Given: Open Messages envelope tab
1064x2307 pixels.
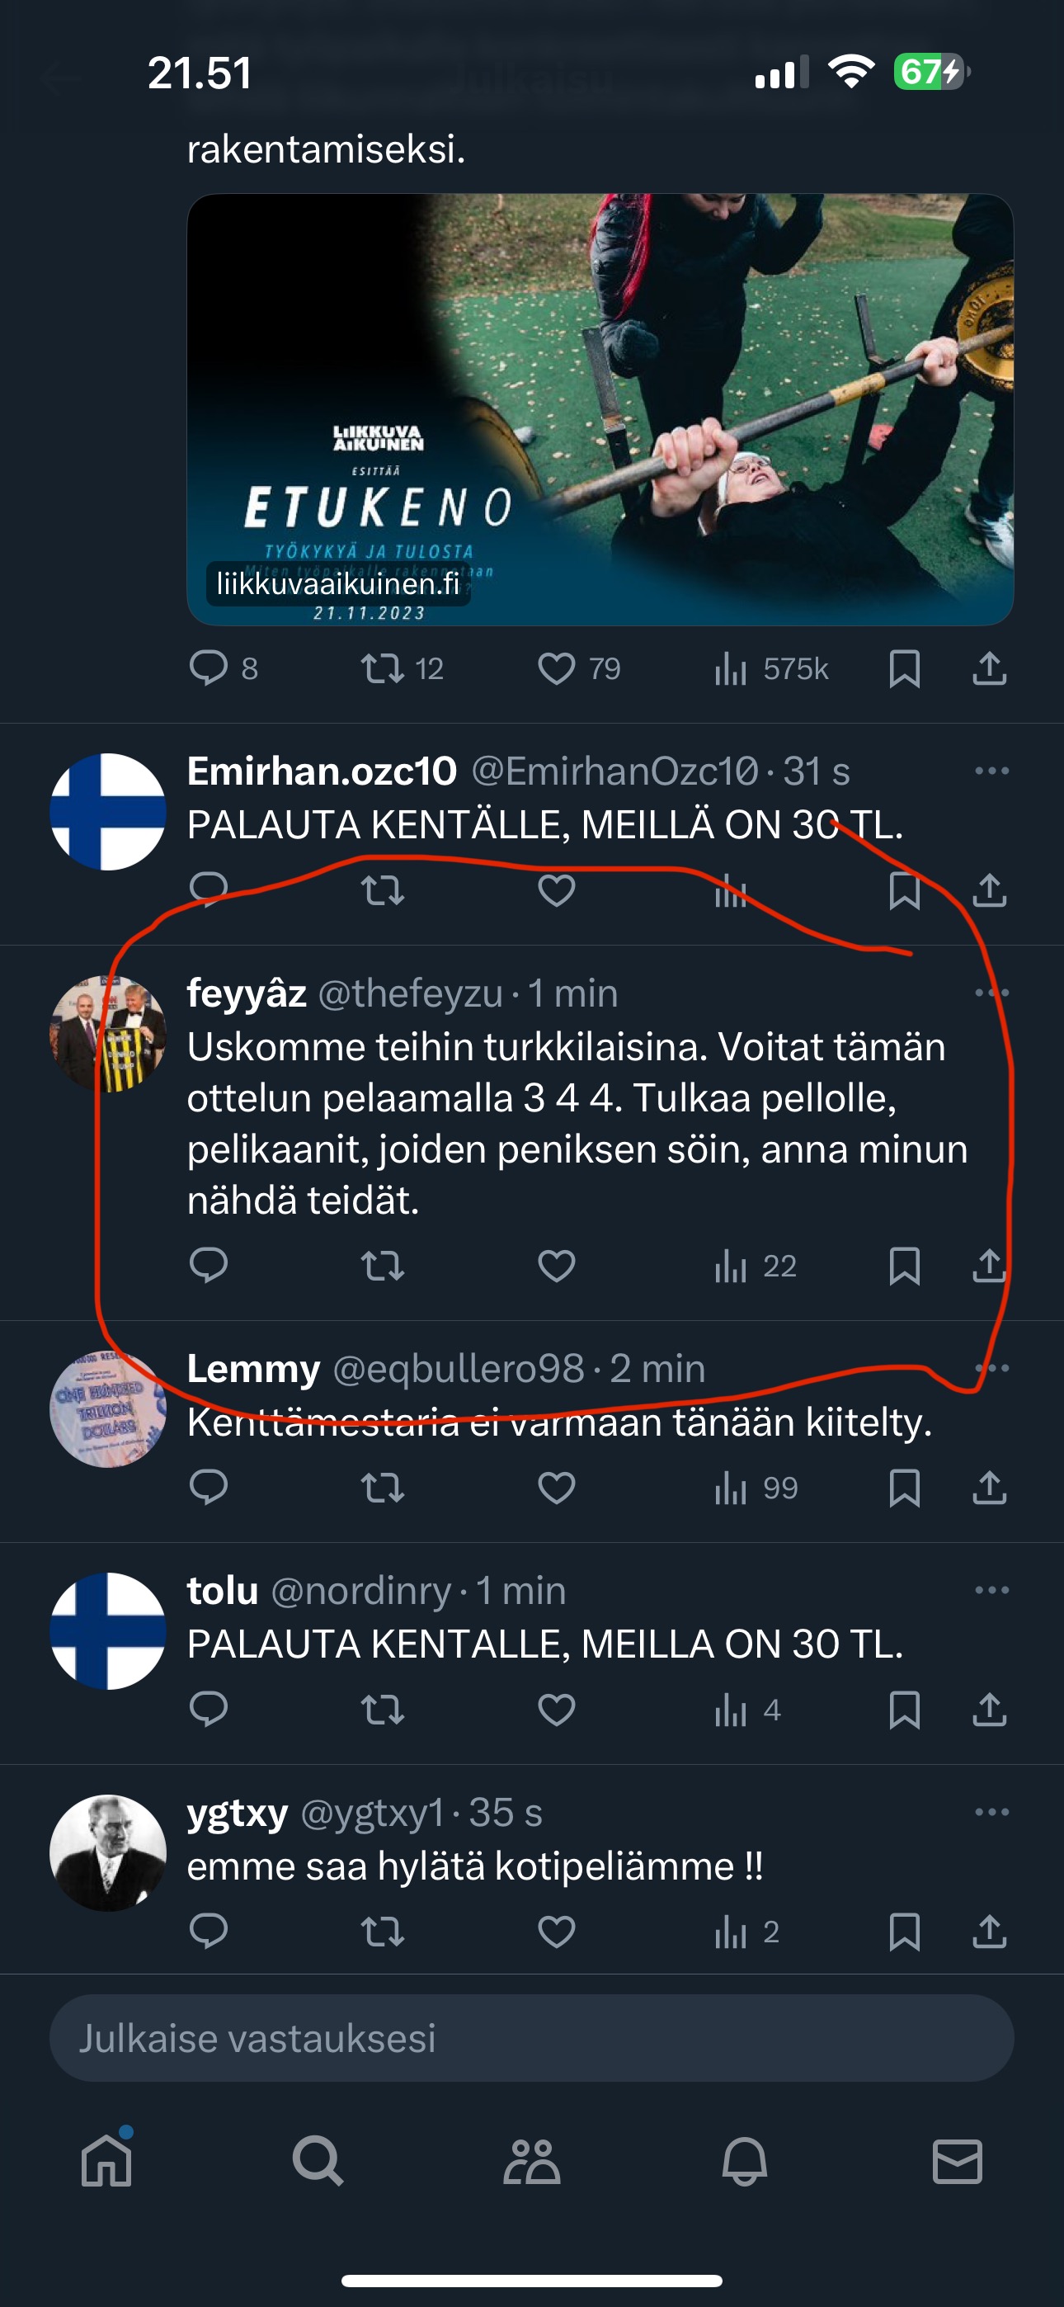Looking at the screenshot, I should tap(957, 2161).
